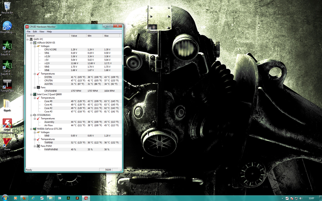Collapse the GARY-PC tree node
Image resolution: width=322 pixels, height=201 pixels.
click(27, 39)
